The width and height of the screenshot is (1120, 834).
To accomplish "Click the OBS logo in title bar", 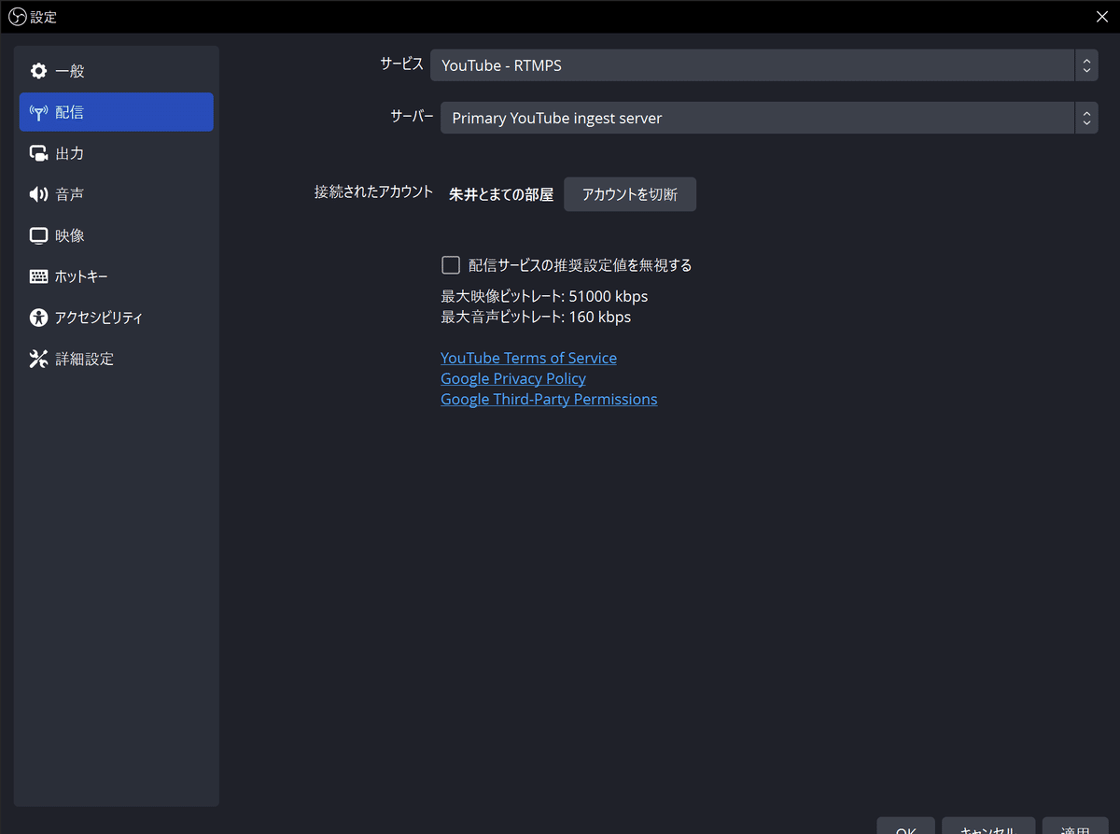I will (16, 16).
